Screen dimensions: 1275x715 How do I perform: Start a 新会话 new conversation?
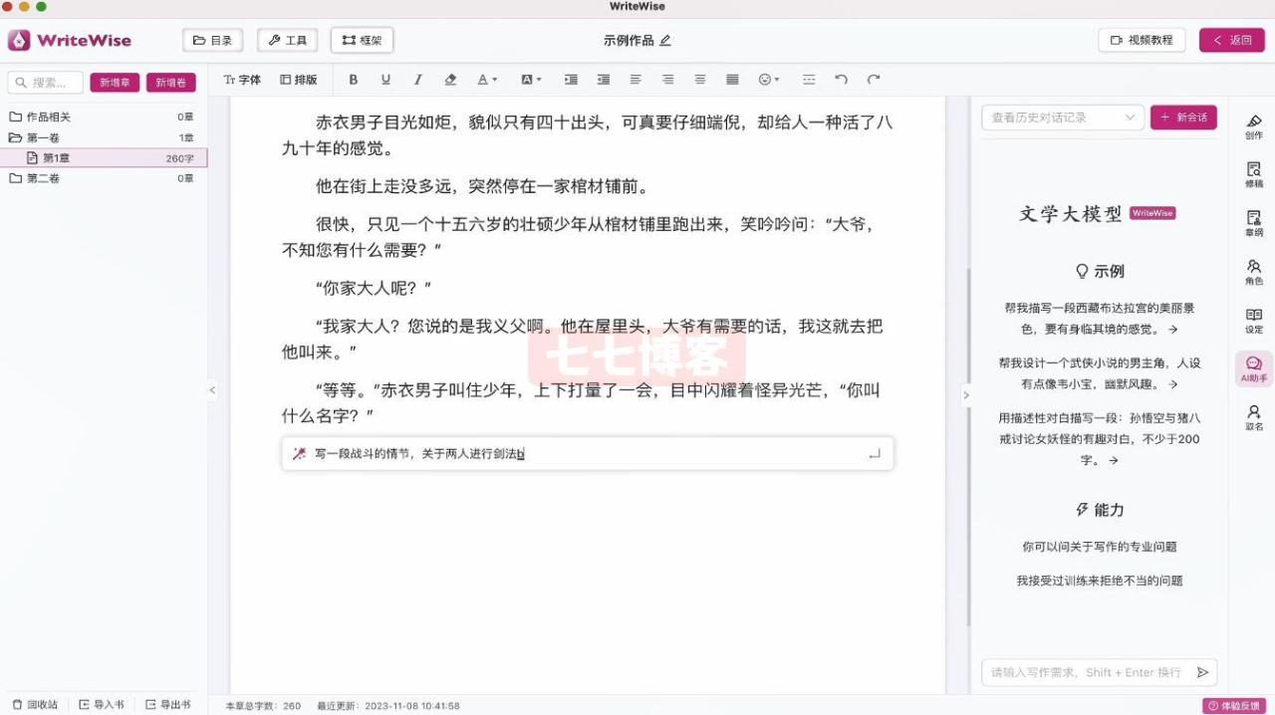(x=1183, y=117)
